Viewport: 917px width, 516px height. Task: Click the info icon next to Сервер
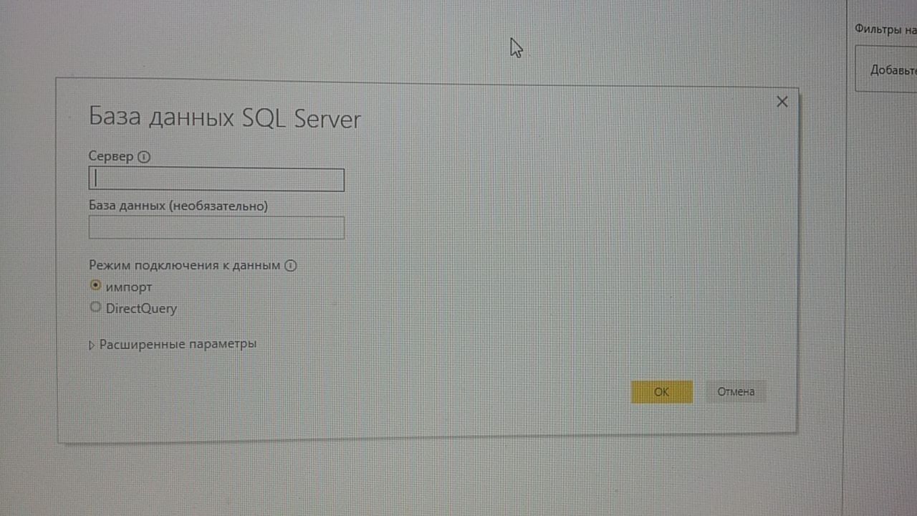click(144, 157)
